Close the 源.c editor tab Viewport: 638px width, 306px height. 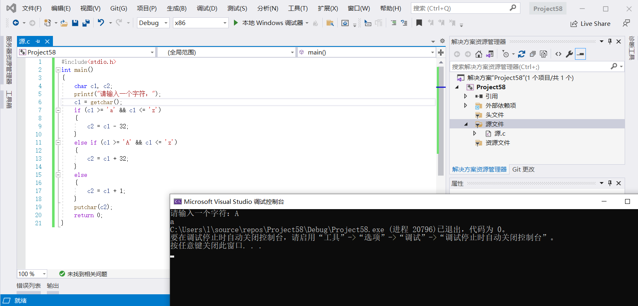(47, 41)
